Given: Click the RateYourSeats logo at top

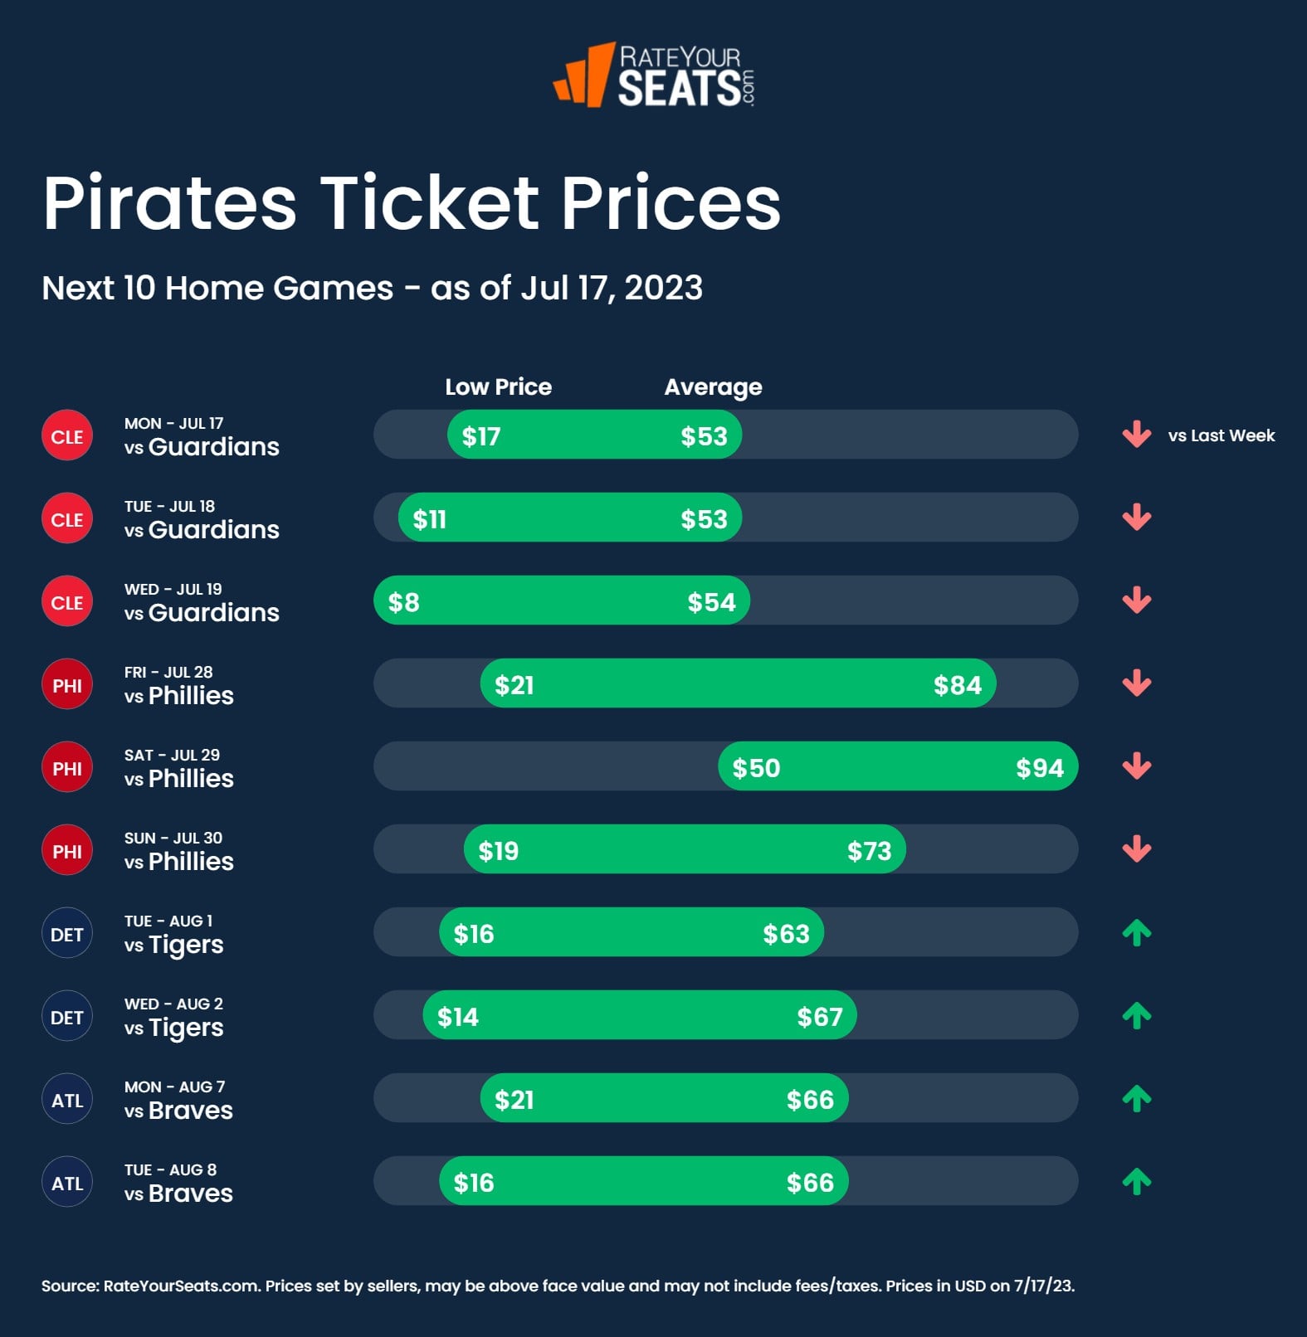Looking at the screenshot, I should (x=654, y=76).
